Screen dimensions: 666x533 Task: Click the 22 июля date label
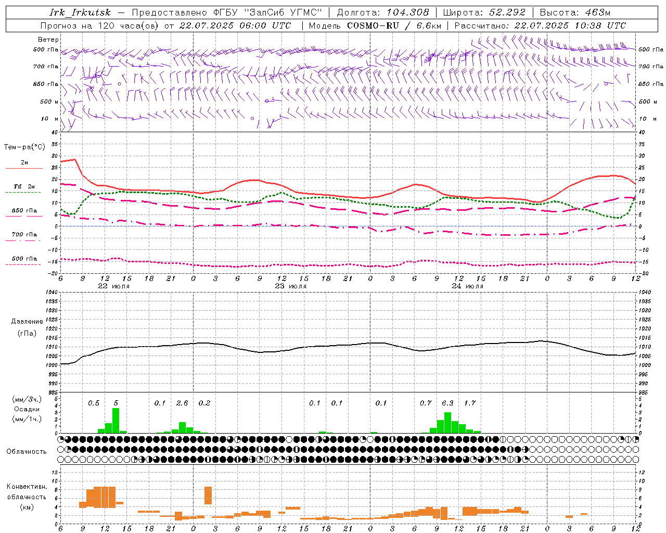pos(114,286)
